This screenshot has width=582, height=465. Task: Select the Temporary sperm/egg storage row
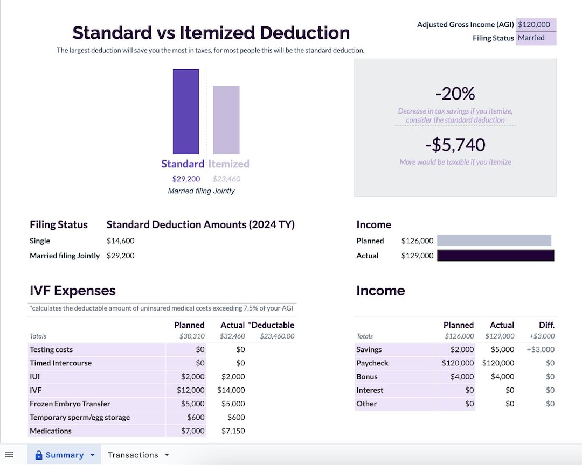(x=80, y=417)
